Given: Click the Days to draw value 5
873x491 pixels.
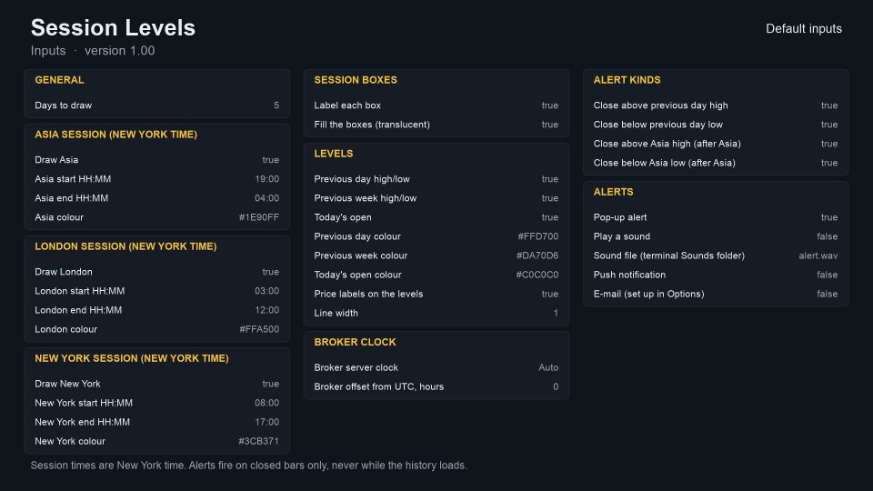Looking at the screenshot, I should click(x=276, y=105).
